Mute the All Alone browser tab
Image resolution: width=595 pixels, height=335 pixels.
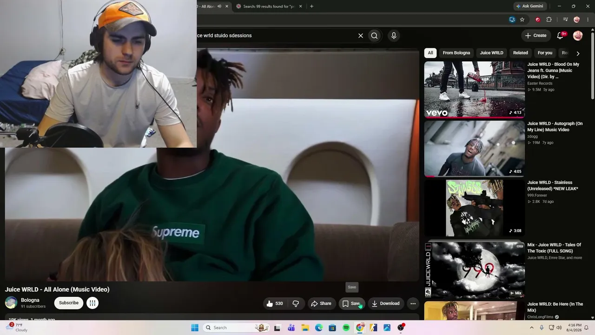click(219, 7)
